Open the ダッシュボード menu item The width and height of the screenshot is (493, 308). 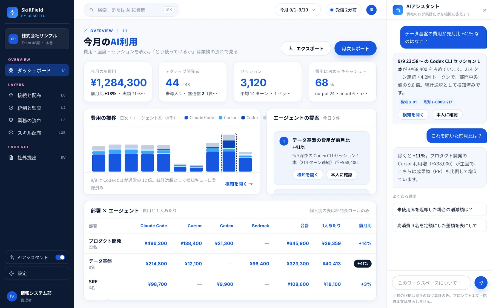pos(37,70)
